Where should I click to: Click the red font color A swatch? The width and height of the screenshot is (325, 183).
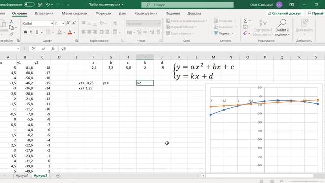[x=70, y=32]
